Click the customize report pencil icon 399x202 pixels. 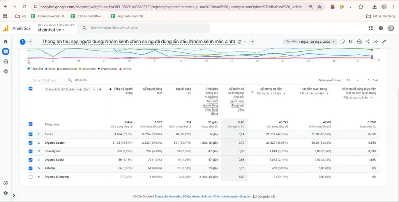384,42
